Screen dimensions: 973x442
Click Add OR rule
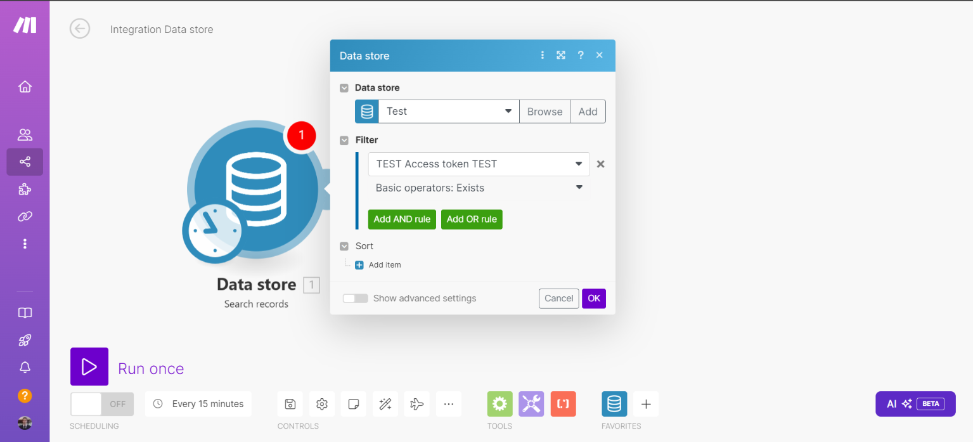(x=472, y=219)
